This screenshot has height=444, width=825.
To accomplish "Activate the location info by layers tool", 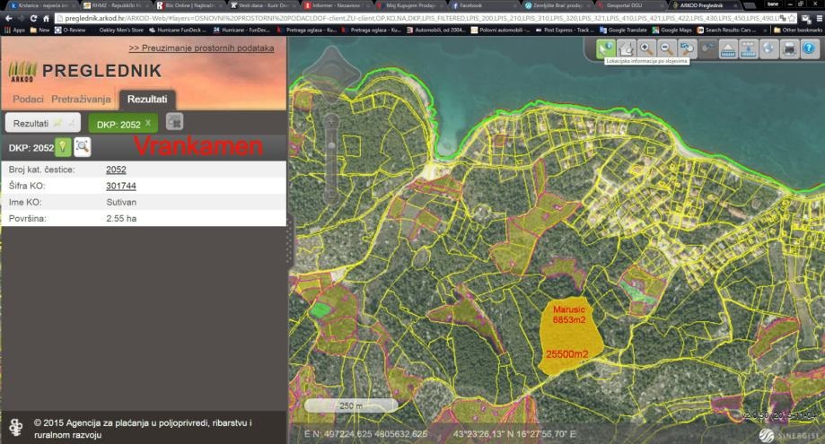I will coord(607,48).
